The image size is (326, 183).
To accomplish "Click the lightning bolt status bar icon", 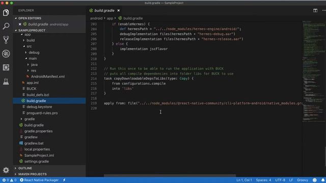I will 64,180.
